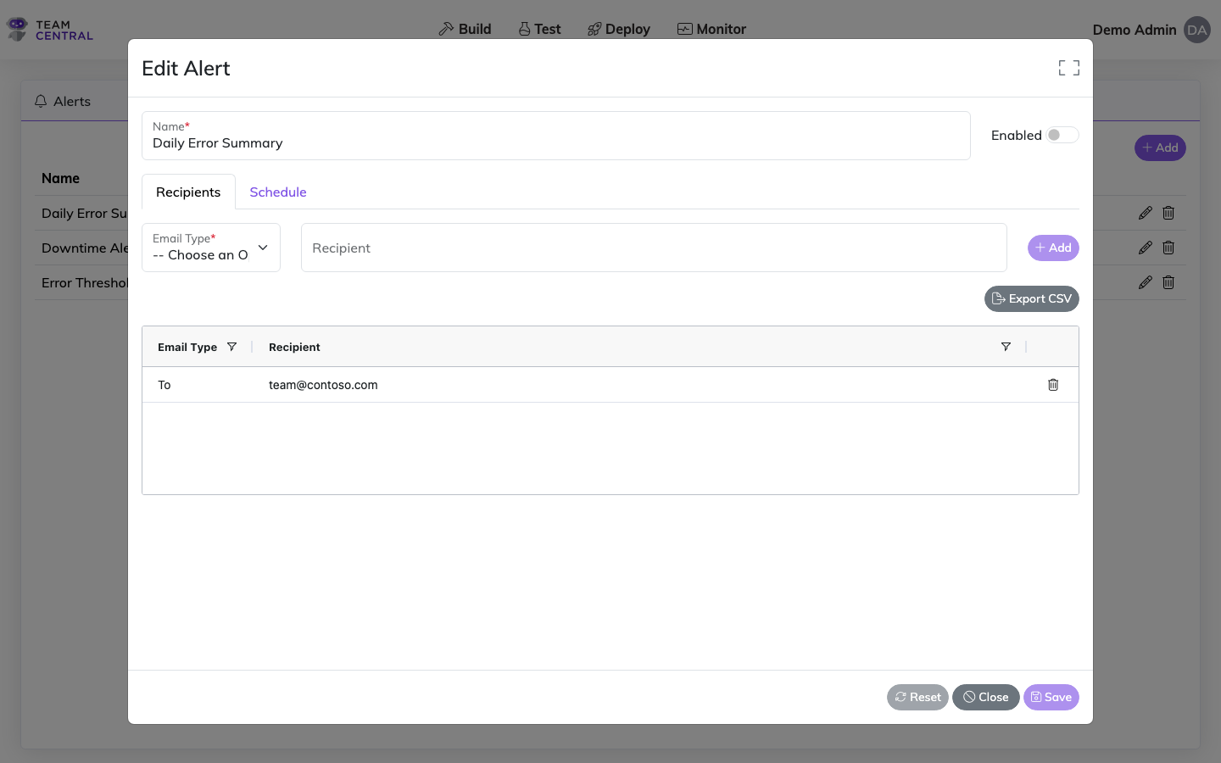The height and width of the screenshot is (763, 1221).
Task: Open the Monitor menu
Action: click(711, 29)
